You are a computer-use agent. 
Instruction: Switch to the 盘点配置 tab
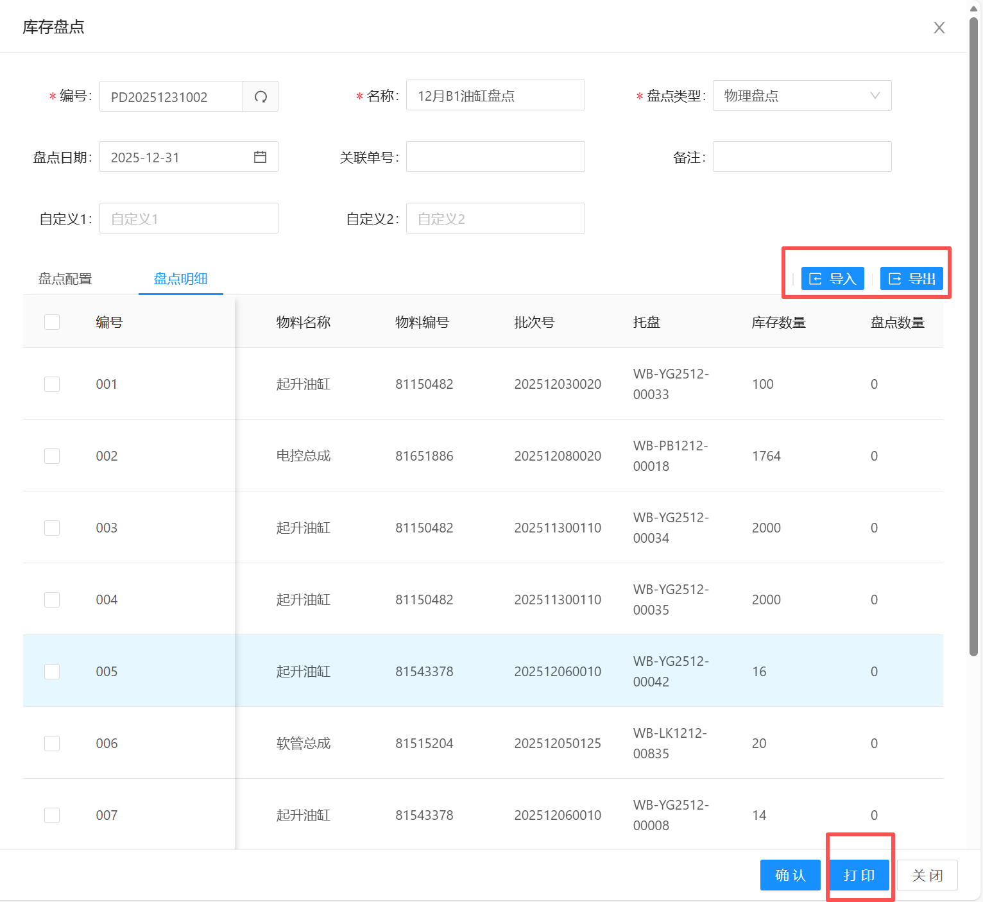[65, 279]
